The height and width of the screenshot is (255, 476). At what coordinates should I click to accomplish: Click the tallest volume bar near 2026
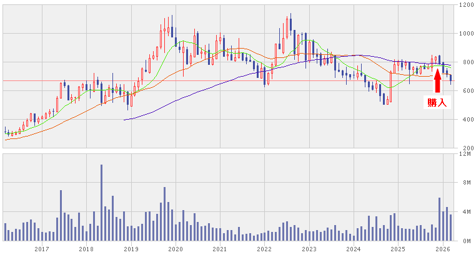[439, 219]
